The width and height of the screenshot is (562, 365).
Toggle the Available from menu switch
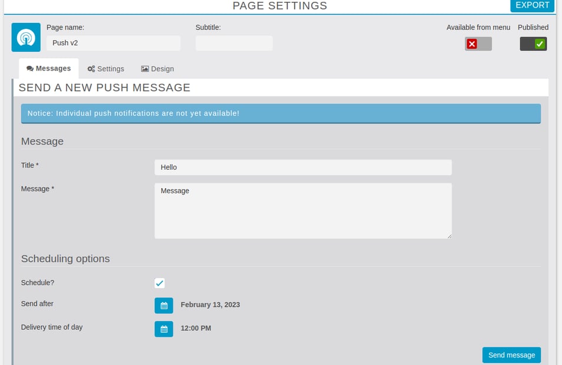pyautogui.click(x=478, y=43)
